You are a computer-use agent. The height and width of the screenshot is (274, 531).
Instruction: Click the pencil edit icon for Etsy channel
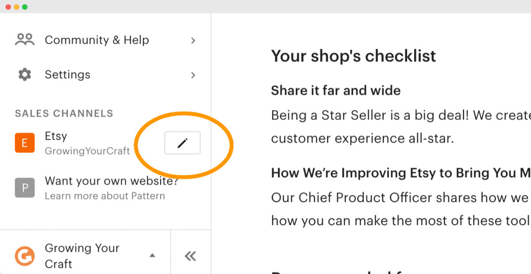(182, 142)
